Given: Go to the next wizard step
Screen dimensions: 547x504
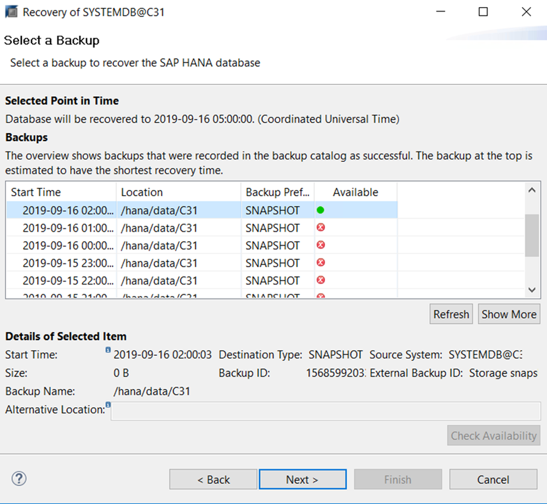Looking at the screenshot, I should coord(302,479).
